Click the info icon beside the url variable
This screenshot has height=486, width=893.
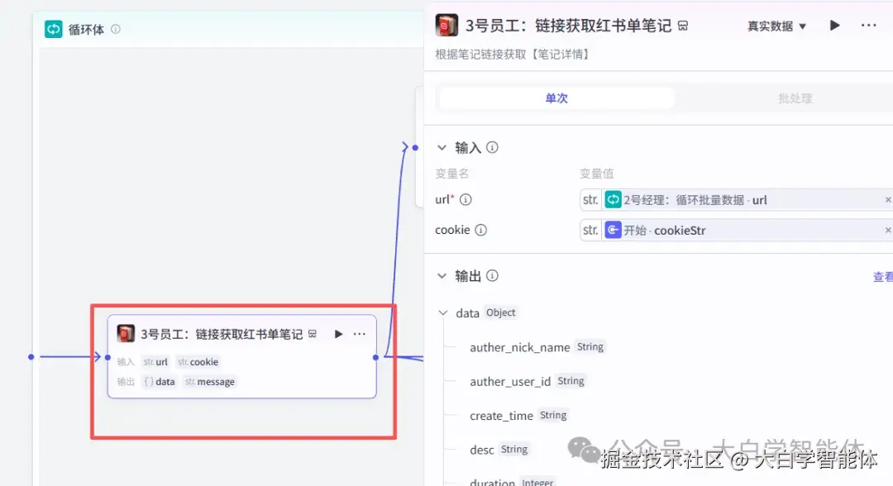[x=465, y=199]
